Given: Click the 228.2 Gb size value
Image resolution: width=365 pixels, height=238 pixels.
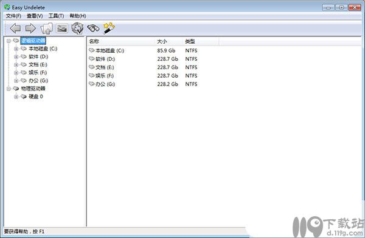Looking at the screenshot, I should coord(168,84).
